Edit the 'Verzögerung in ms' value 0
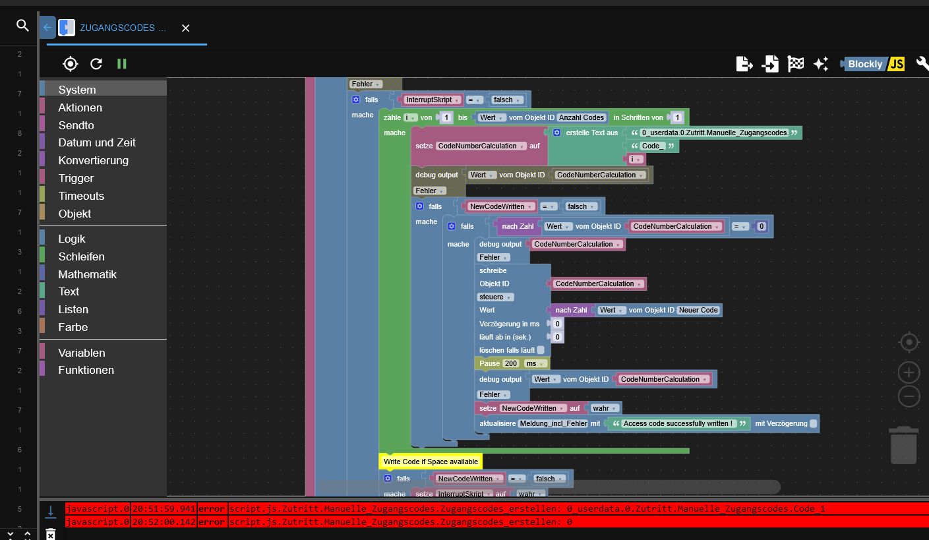929x540 pixels. [x=557, y=324]
